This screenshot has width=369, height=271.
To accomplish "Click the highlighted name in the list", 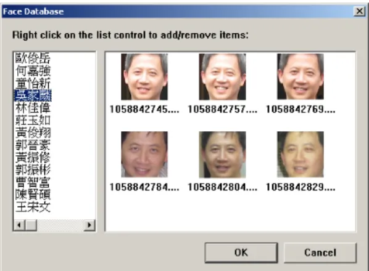I will (33, 95).
